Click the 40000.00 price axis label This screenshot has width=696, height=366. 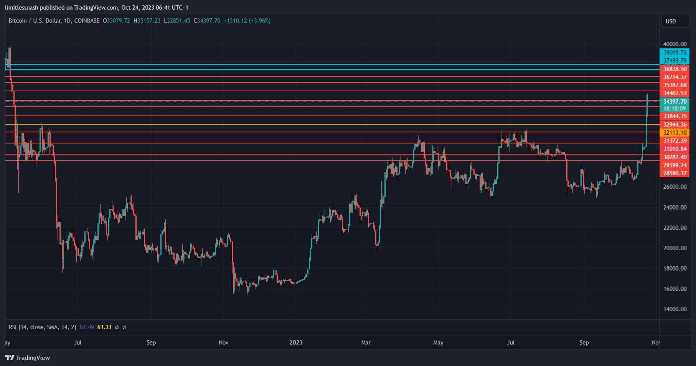675,44
